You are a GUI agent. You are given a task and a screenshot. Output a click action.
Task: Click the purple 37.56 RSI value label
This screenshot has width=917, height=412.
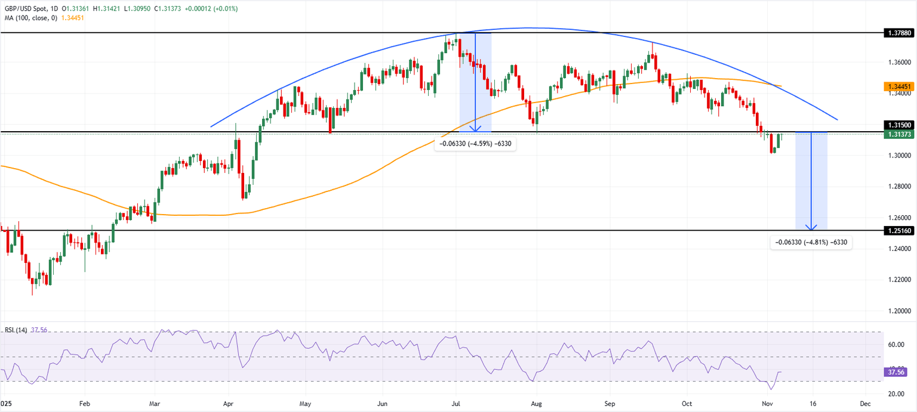(895, 371)
